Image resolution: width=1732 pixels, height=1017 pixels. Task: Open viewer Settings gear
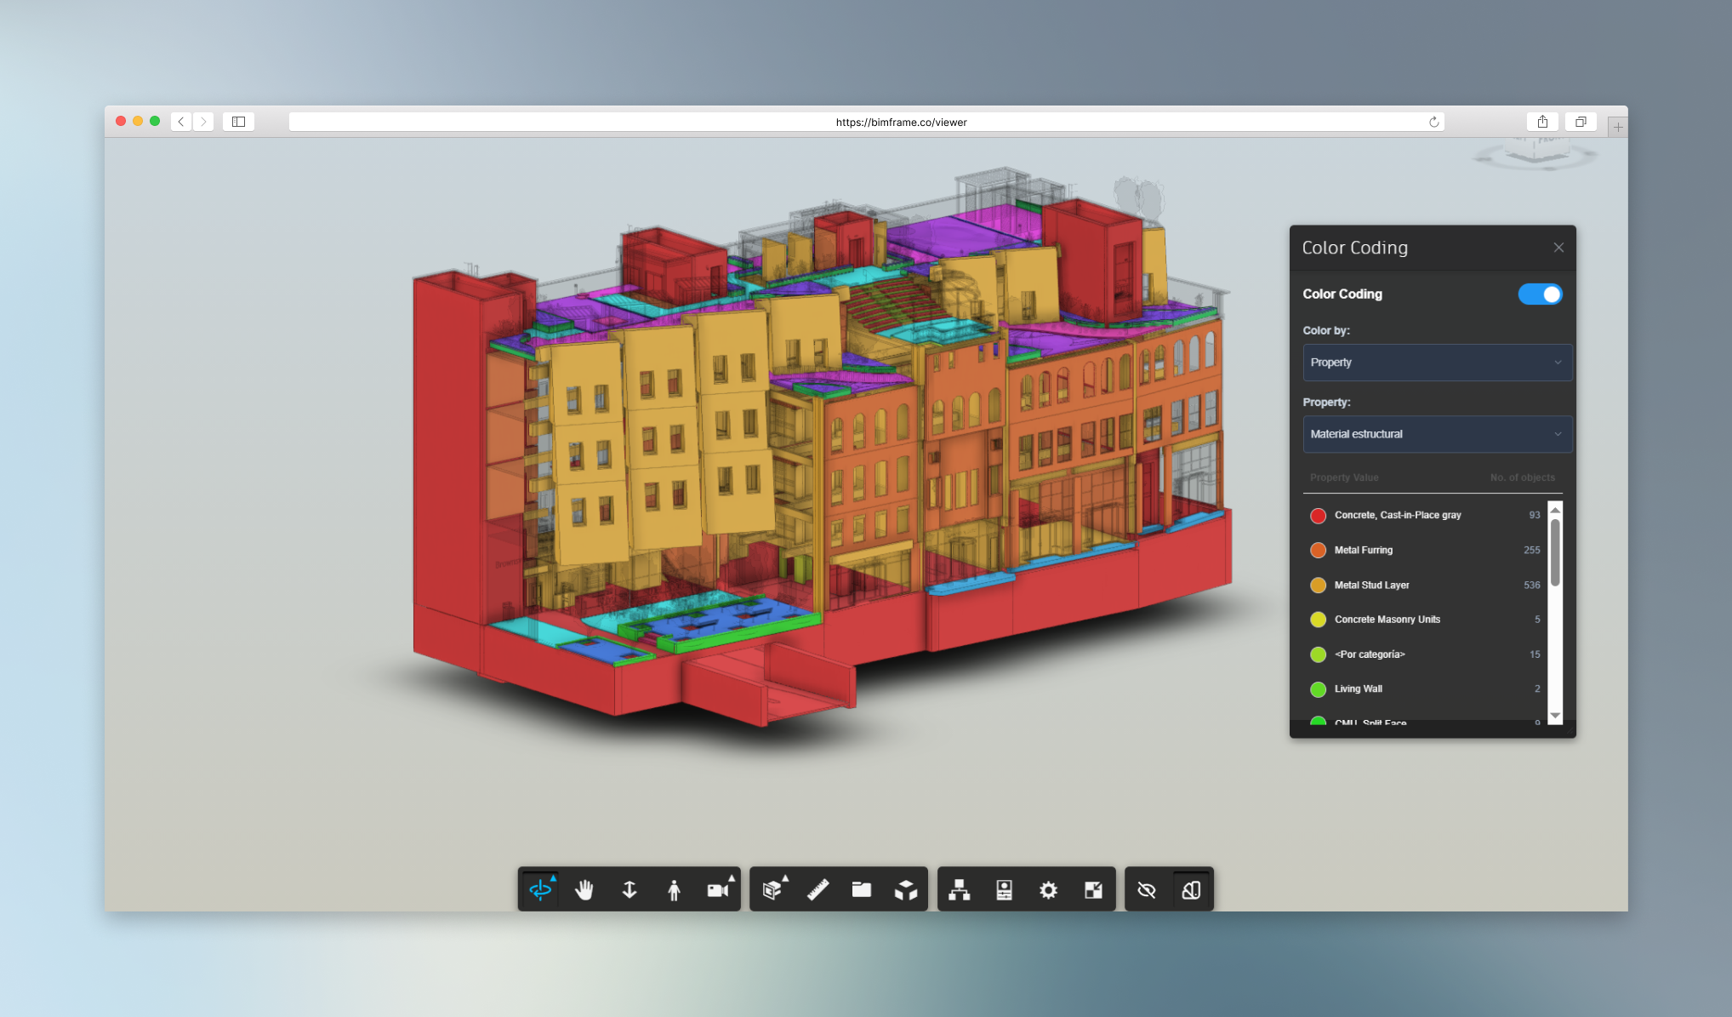click(x=1049, y=889)
